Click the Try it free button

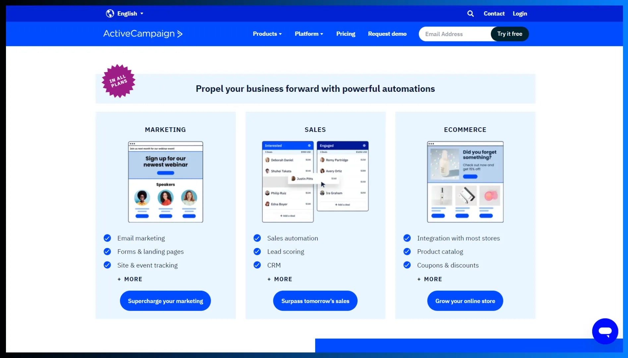(x=509, y=34)
